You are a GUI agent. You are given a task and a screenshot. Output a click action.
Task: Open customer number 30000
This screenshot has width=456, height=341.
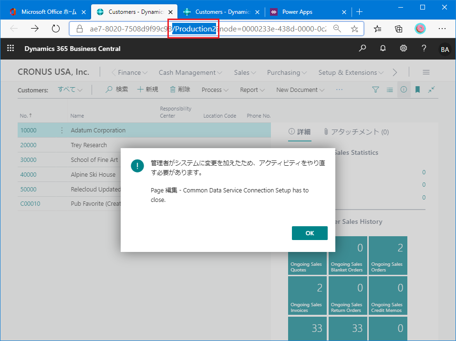[28, 160]
